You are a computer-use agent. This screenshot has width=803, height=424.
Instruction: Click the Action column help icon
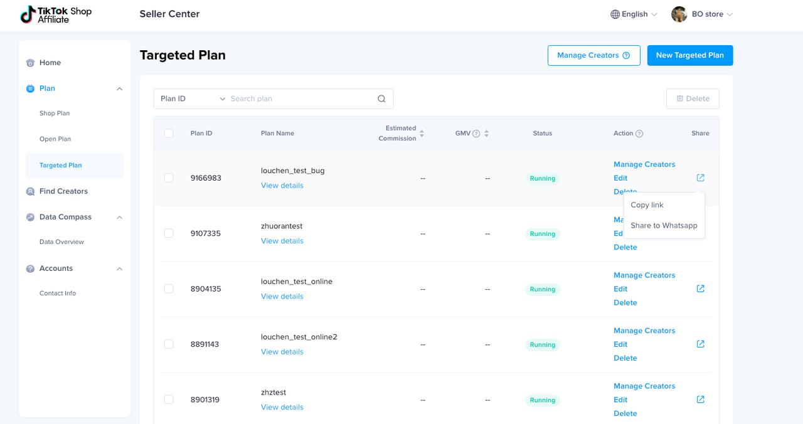tap(639, 134)
